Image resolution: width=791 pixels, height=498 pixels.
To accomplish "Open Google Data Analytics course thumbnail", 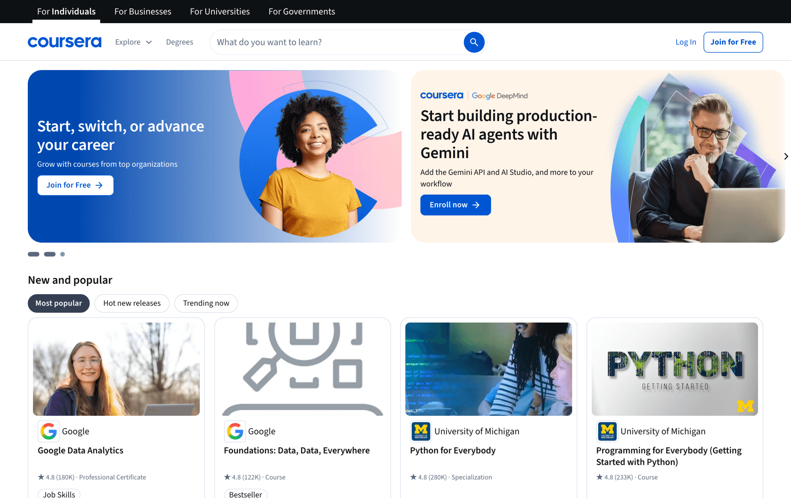I will (116, 369).
